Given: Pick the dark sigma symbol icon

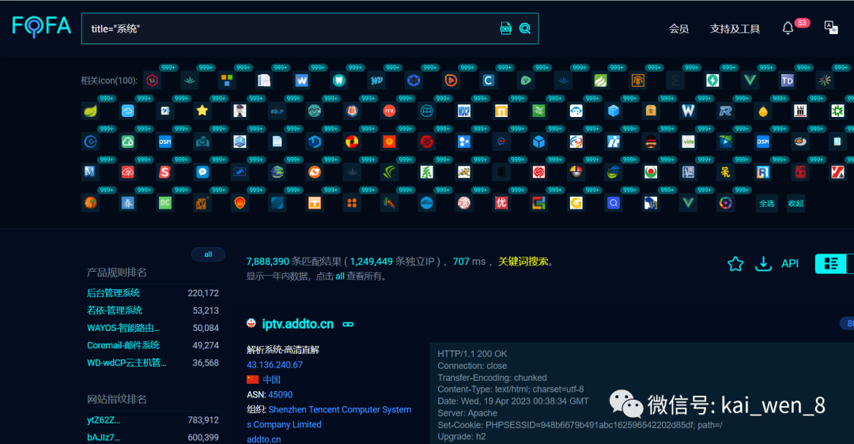Looking at the screenshot, I should tap(675, 81).
